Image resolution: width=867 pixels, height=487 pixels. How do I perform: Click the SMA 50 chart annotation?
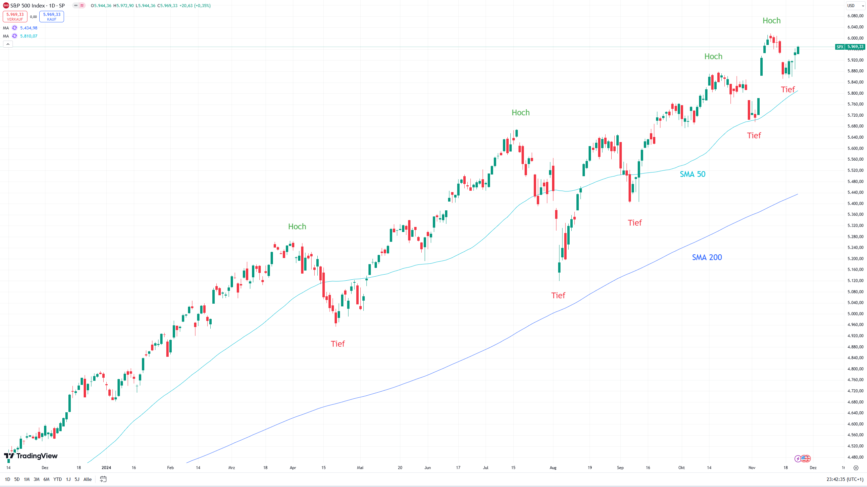click(693, 174)
